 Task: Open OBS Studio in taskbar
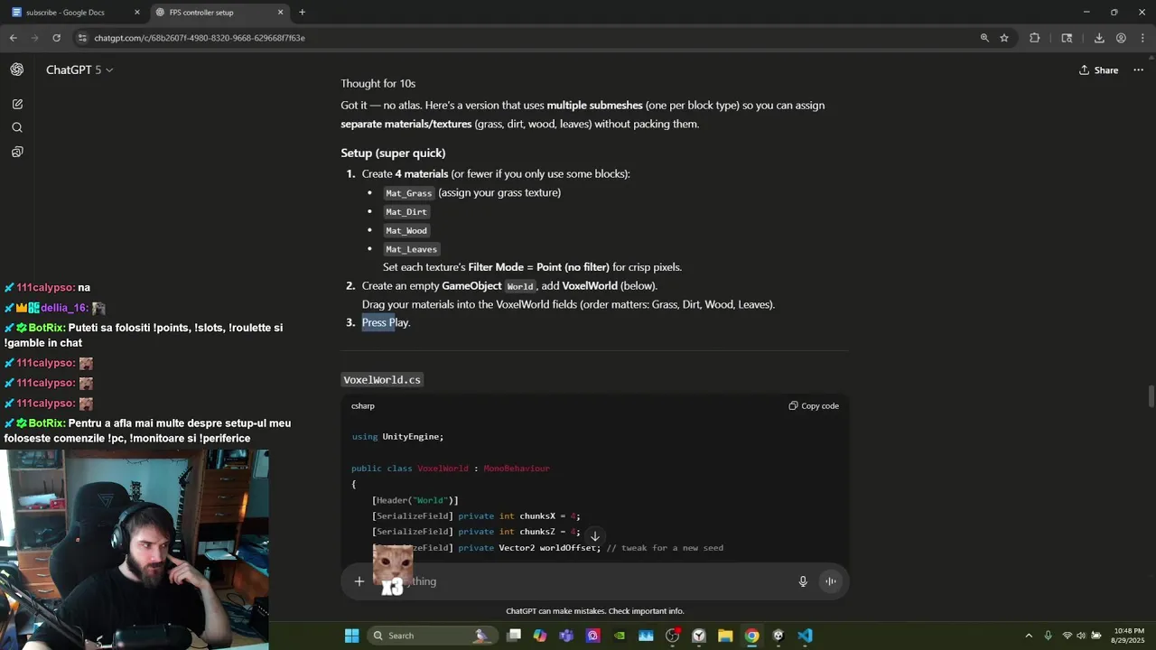pyautogui.click(x=672, y=636)
